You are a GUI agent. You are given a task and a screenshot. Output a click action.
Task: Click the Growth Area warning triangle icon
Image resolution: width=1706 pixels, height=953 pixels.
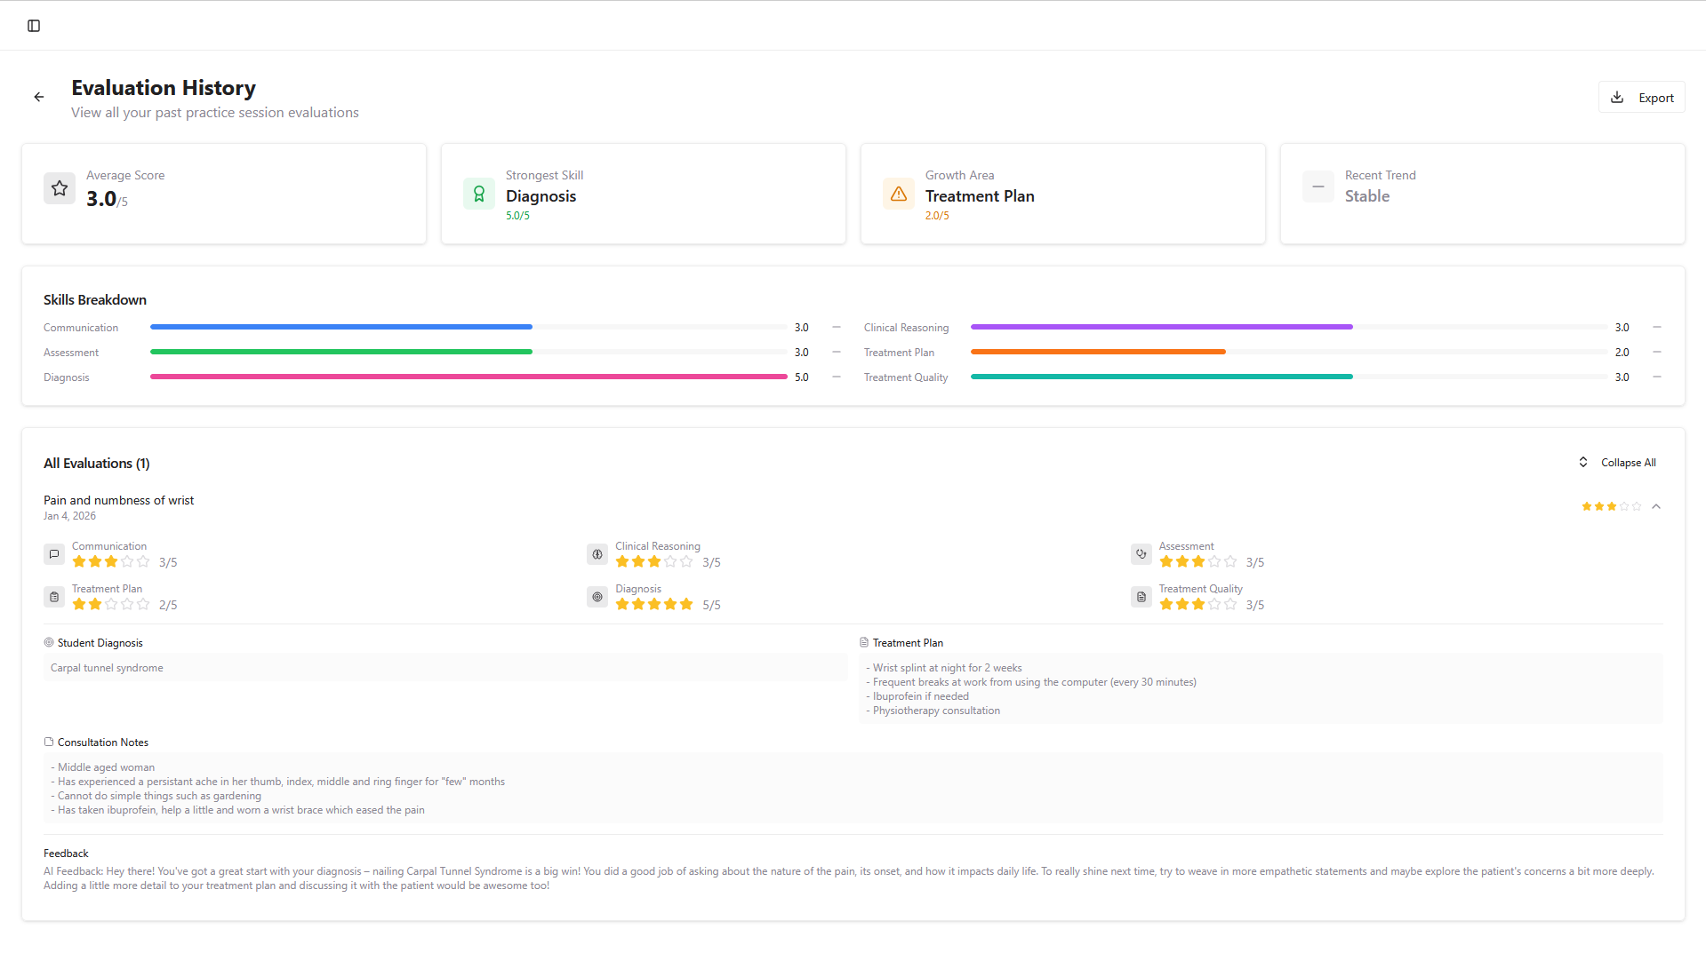click(x=899, y=194)
